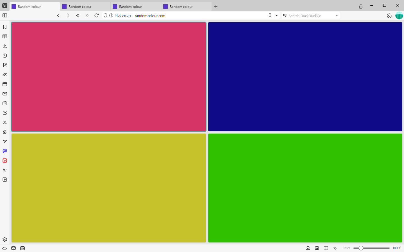
Task: Go forward one page
Action: tap(68, 15)
